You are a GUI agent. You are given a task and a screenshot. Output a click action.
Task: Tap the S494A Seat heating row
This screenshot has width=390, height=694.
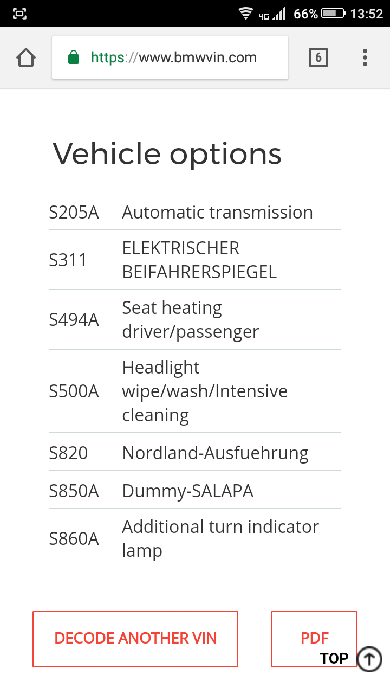(194, 320)
